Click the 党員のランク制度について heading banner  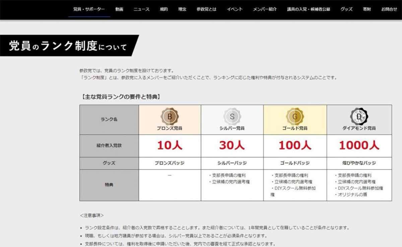click(x=69, y=45)
